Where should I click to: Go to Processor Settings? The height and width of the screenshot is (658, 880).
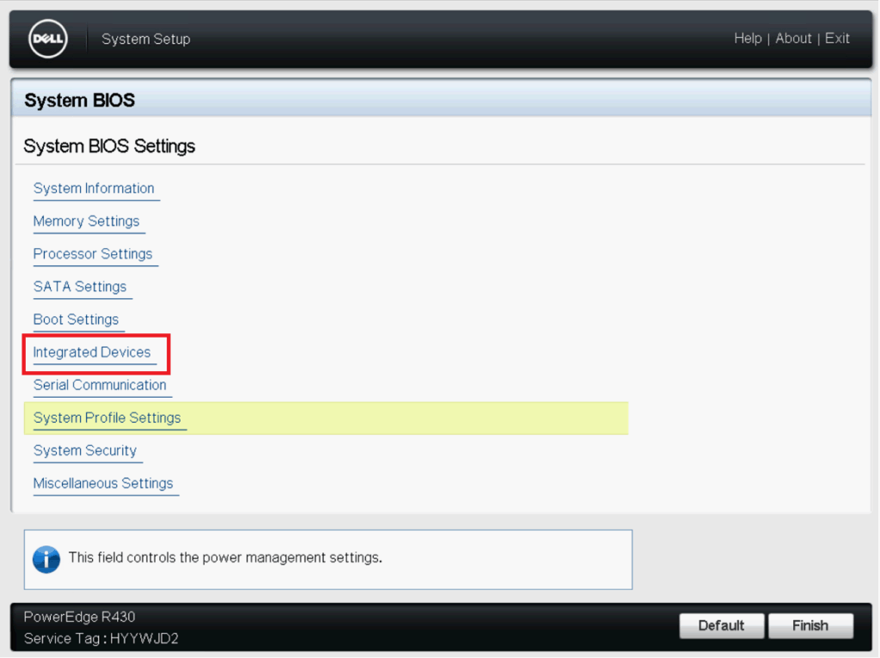point(93,254)
